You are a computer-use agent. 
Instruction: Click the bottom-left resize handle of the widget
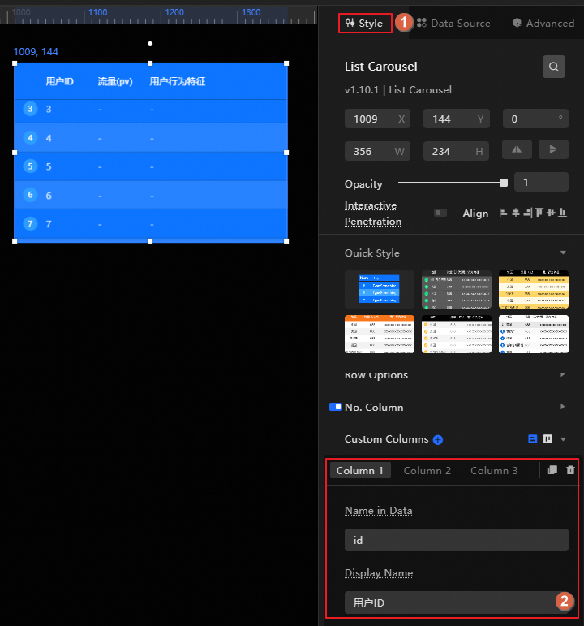tap(15, 241)
